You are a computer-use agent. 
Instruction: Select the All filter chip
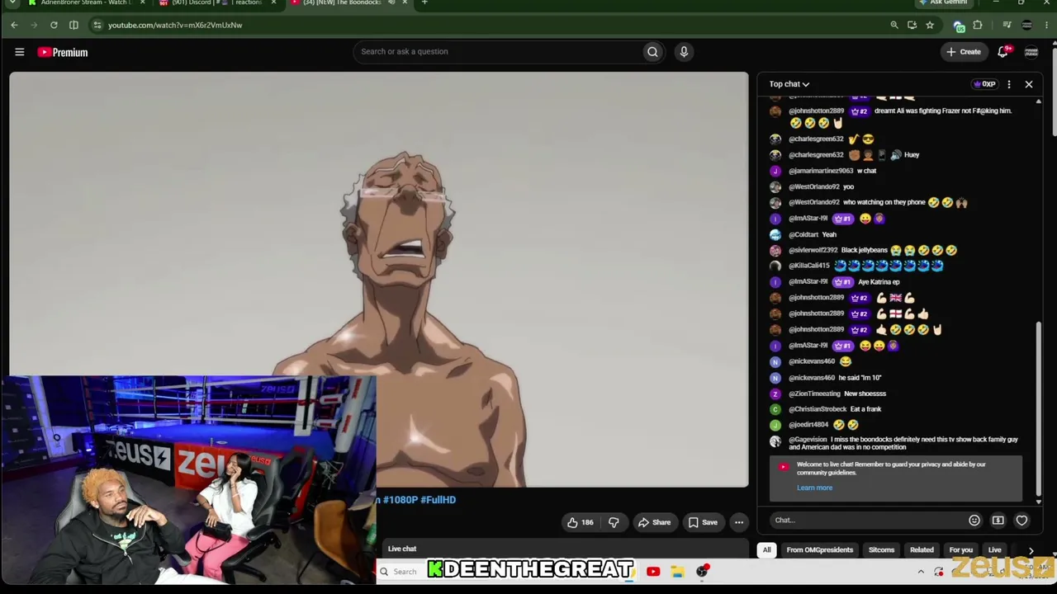[766, 550]
